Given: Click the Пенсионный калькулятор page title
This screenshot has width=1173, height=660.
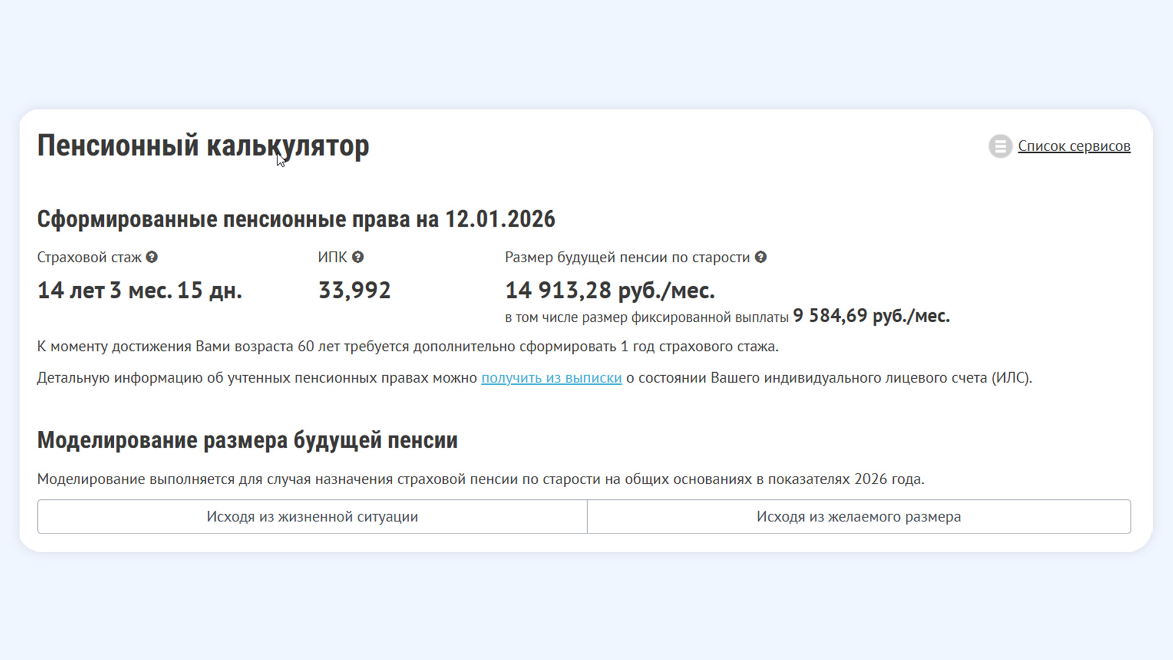Looking at the screenshot, I should 203,146.
